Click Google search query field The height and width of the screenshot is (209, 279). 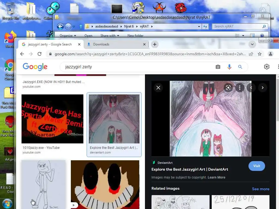(139, 67)
